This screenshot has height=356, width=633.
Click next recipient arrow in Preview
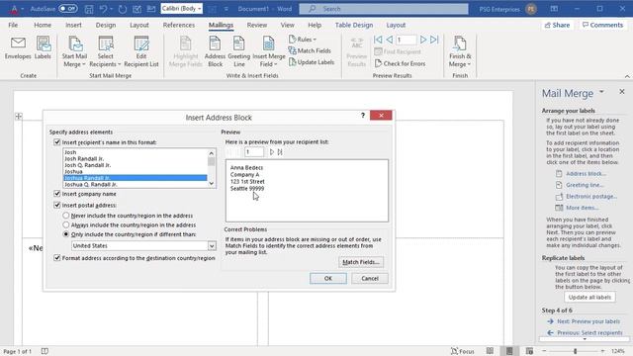(x=272, y=152)
